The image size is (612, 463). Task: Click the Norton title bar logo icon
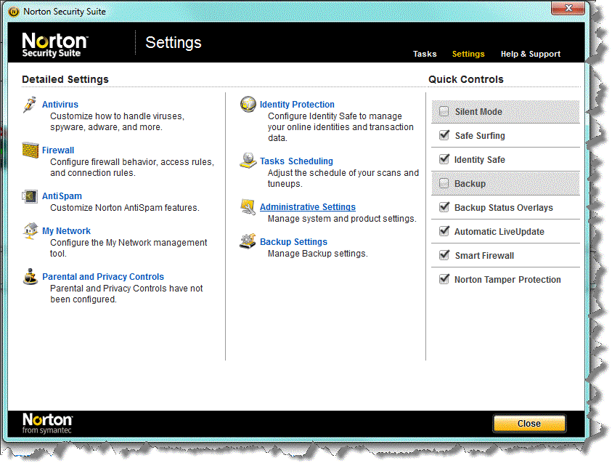[x=14, y=12]
